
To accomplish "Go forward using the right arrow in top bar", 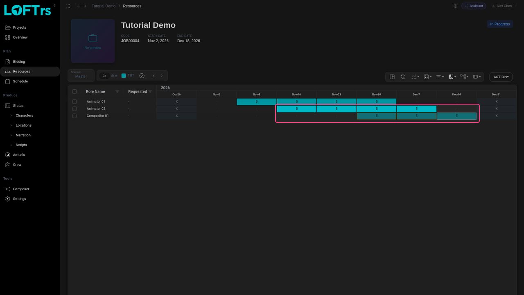I will 85,6.
